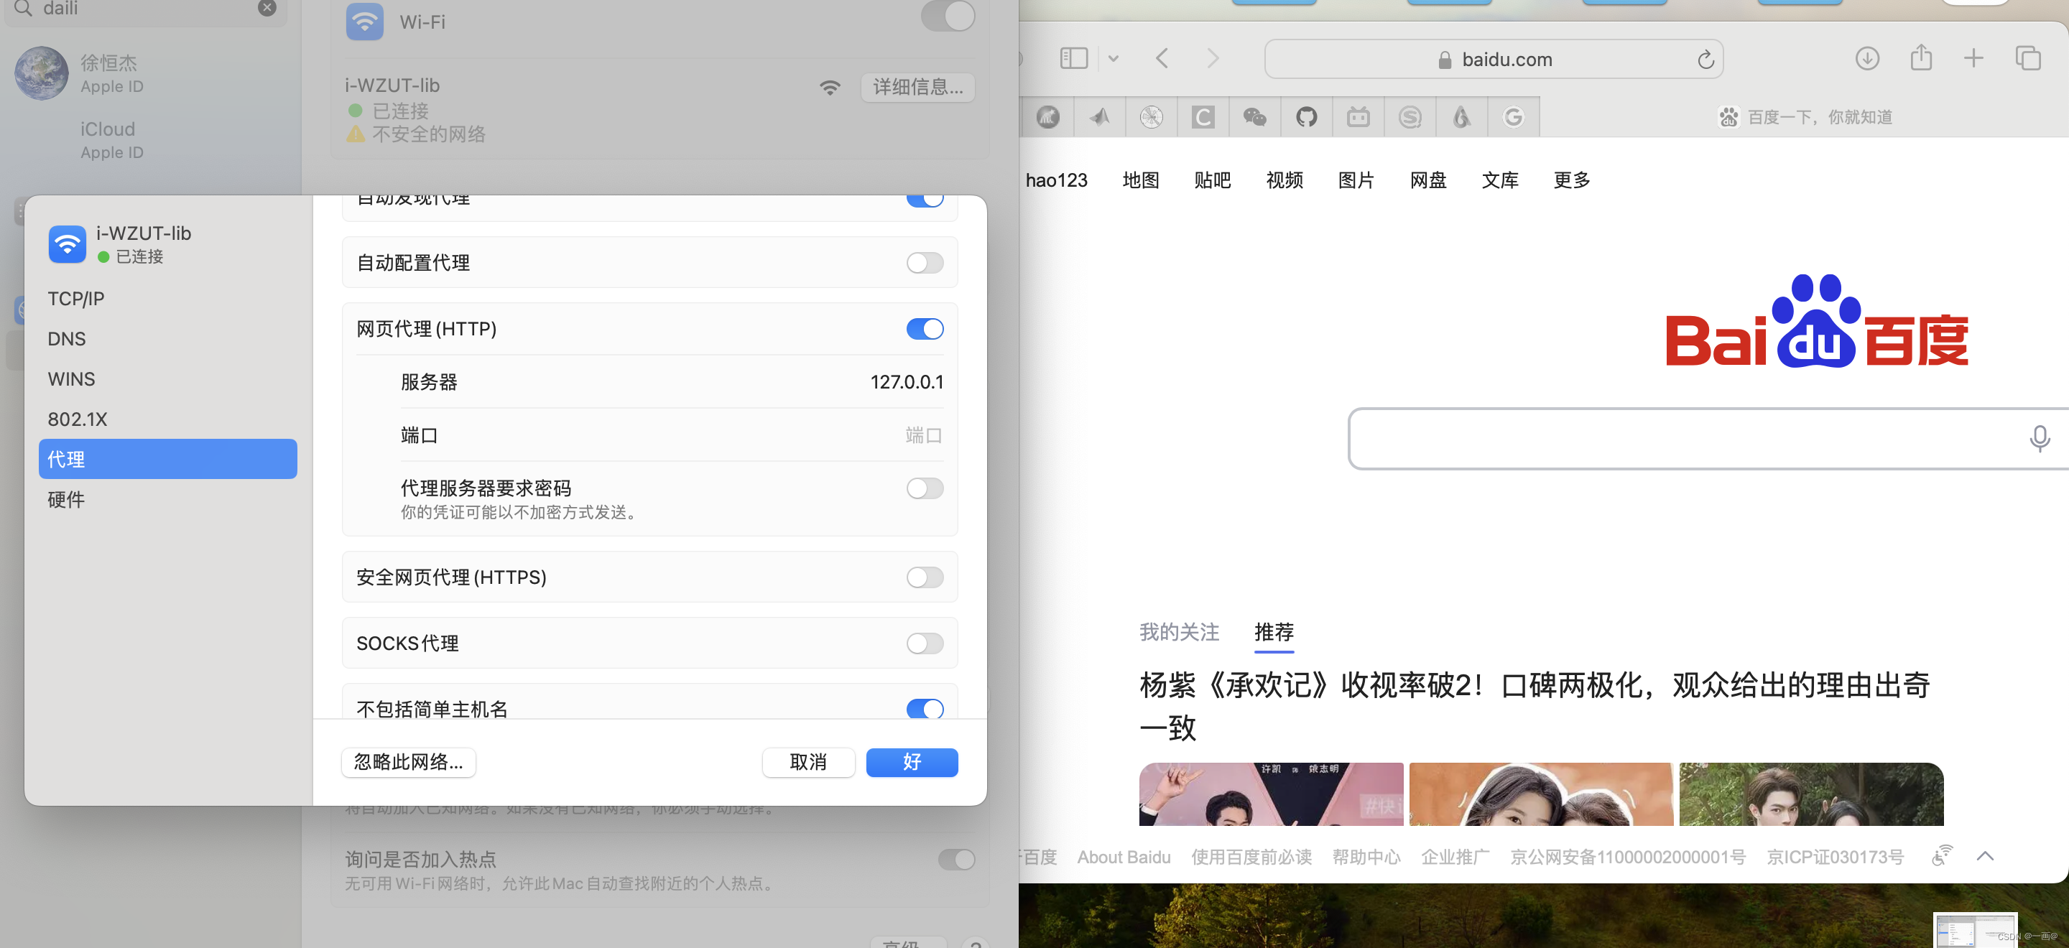This screenshot has height=948, width=2069.
Task: Switch to the 我的关注 tab
Action: coord(1178,632)
